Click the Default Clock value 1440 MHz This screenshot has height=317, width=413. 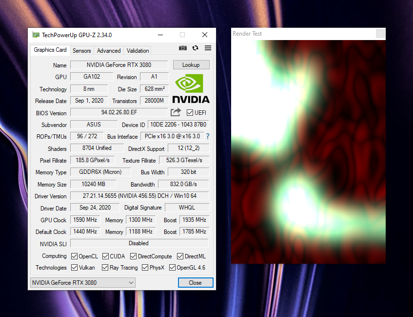coord(85,232)
